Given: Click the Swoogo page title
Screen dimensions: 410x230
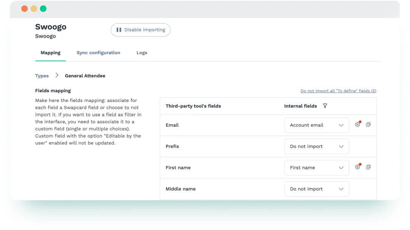Looking at the screenshot, I should click(51, 27).
